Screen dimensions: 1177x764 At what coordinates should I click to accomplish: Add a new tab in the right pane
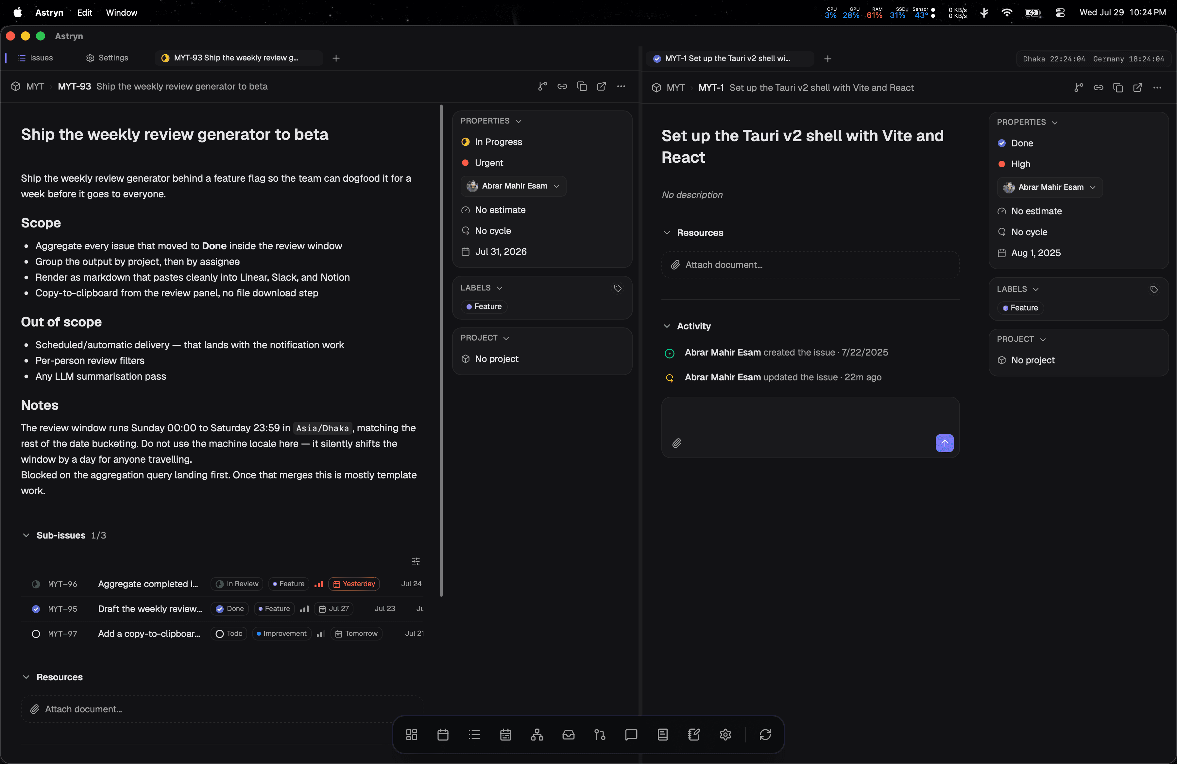pos(827,59)
